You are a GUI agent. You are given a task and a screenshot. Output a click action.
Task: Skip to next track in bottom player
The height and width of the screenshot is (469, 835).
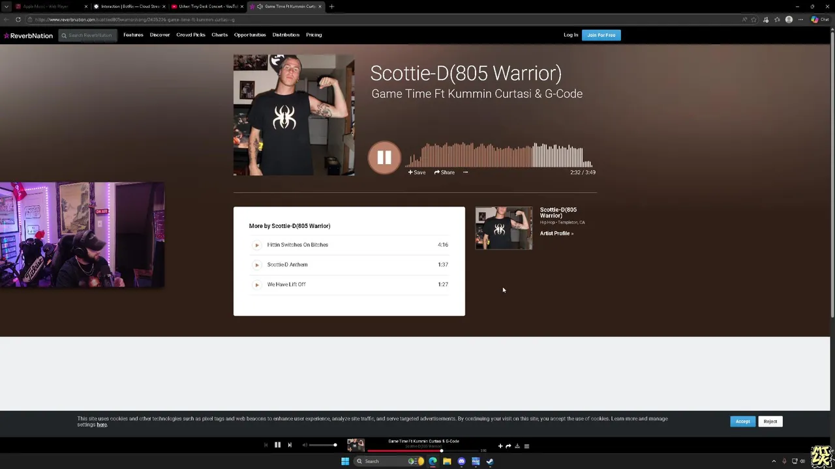pos(290,446)
